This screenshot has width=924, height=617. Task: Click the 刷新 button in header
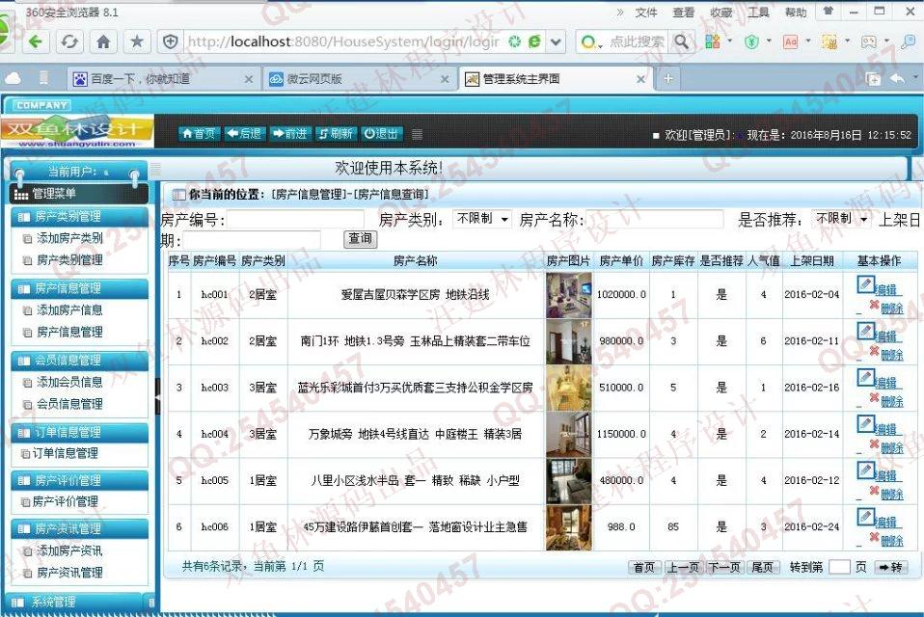[x=336, y=134]
